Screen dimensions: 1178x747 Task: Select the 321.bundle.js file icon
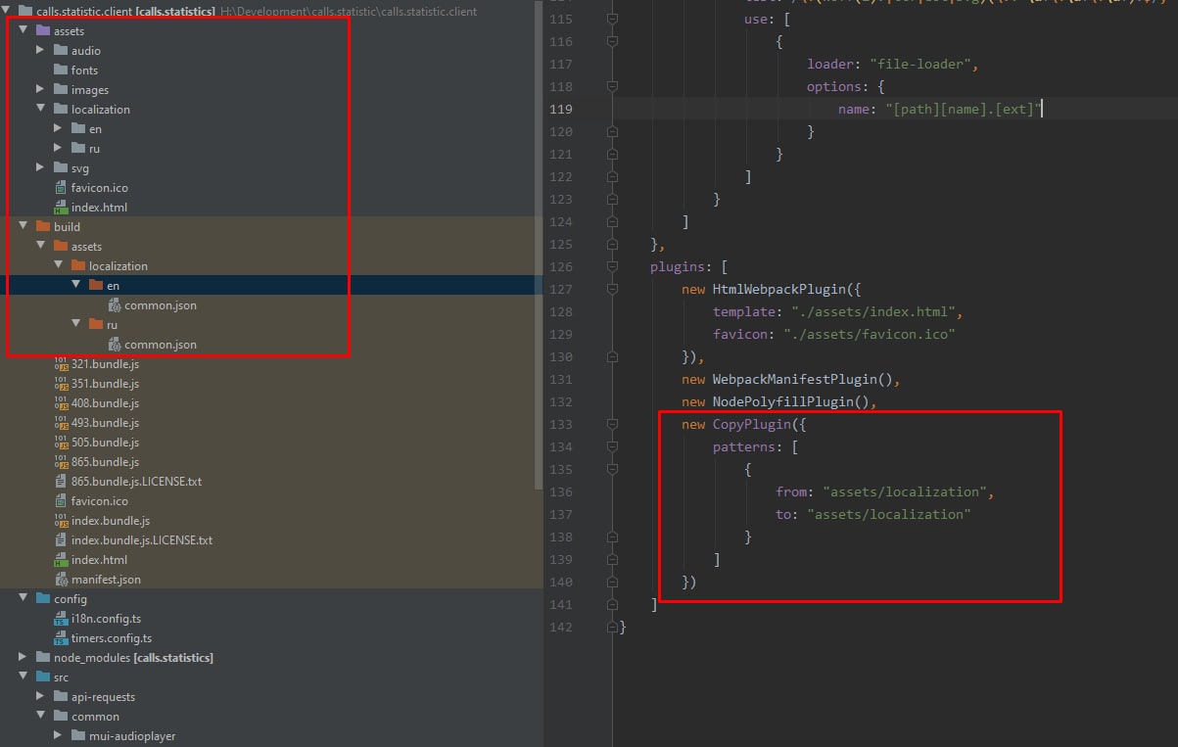[61, 363]
